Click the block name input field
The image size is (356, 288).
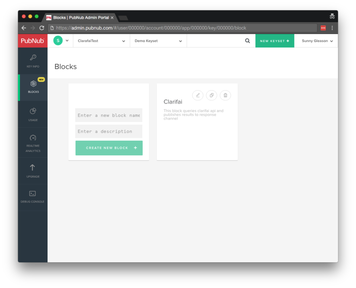[x=109, y=115]
